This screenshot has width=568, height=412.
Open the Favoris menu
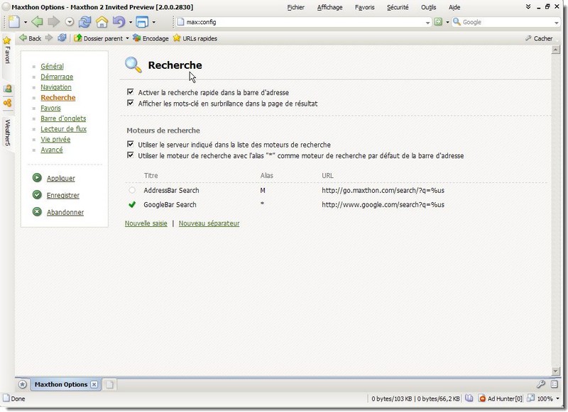point(364,7)
